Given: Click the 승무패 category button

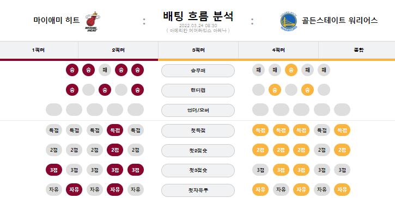Looking at the screenshot, I should click(x=198, y=71).
